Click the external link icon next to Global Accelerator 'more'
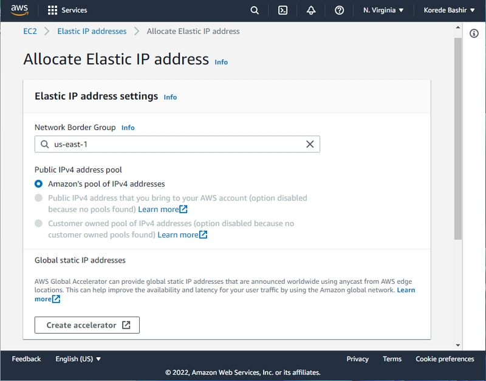Viewport: 486px width, 381px height. coord(56,299)
